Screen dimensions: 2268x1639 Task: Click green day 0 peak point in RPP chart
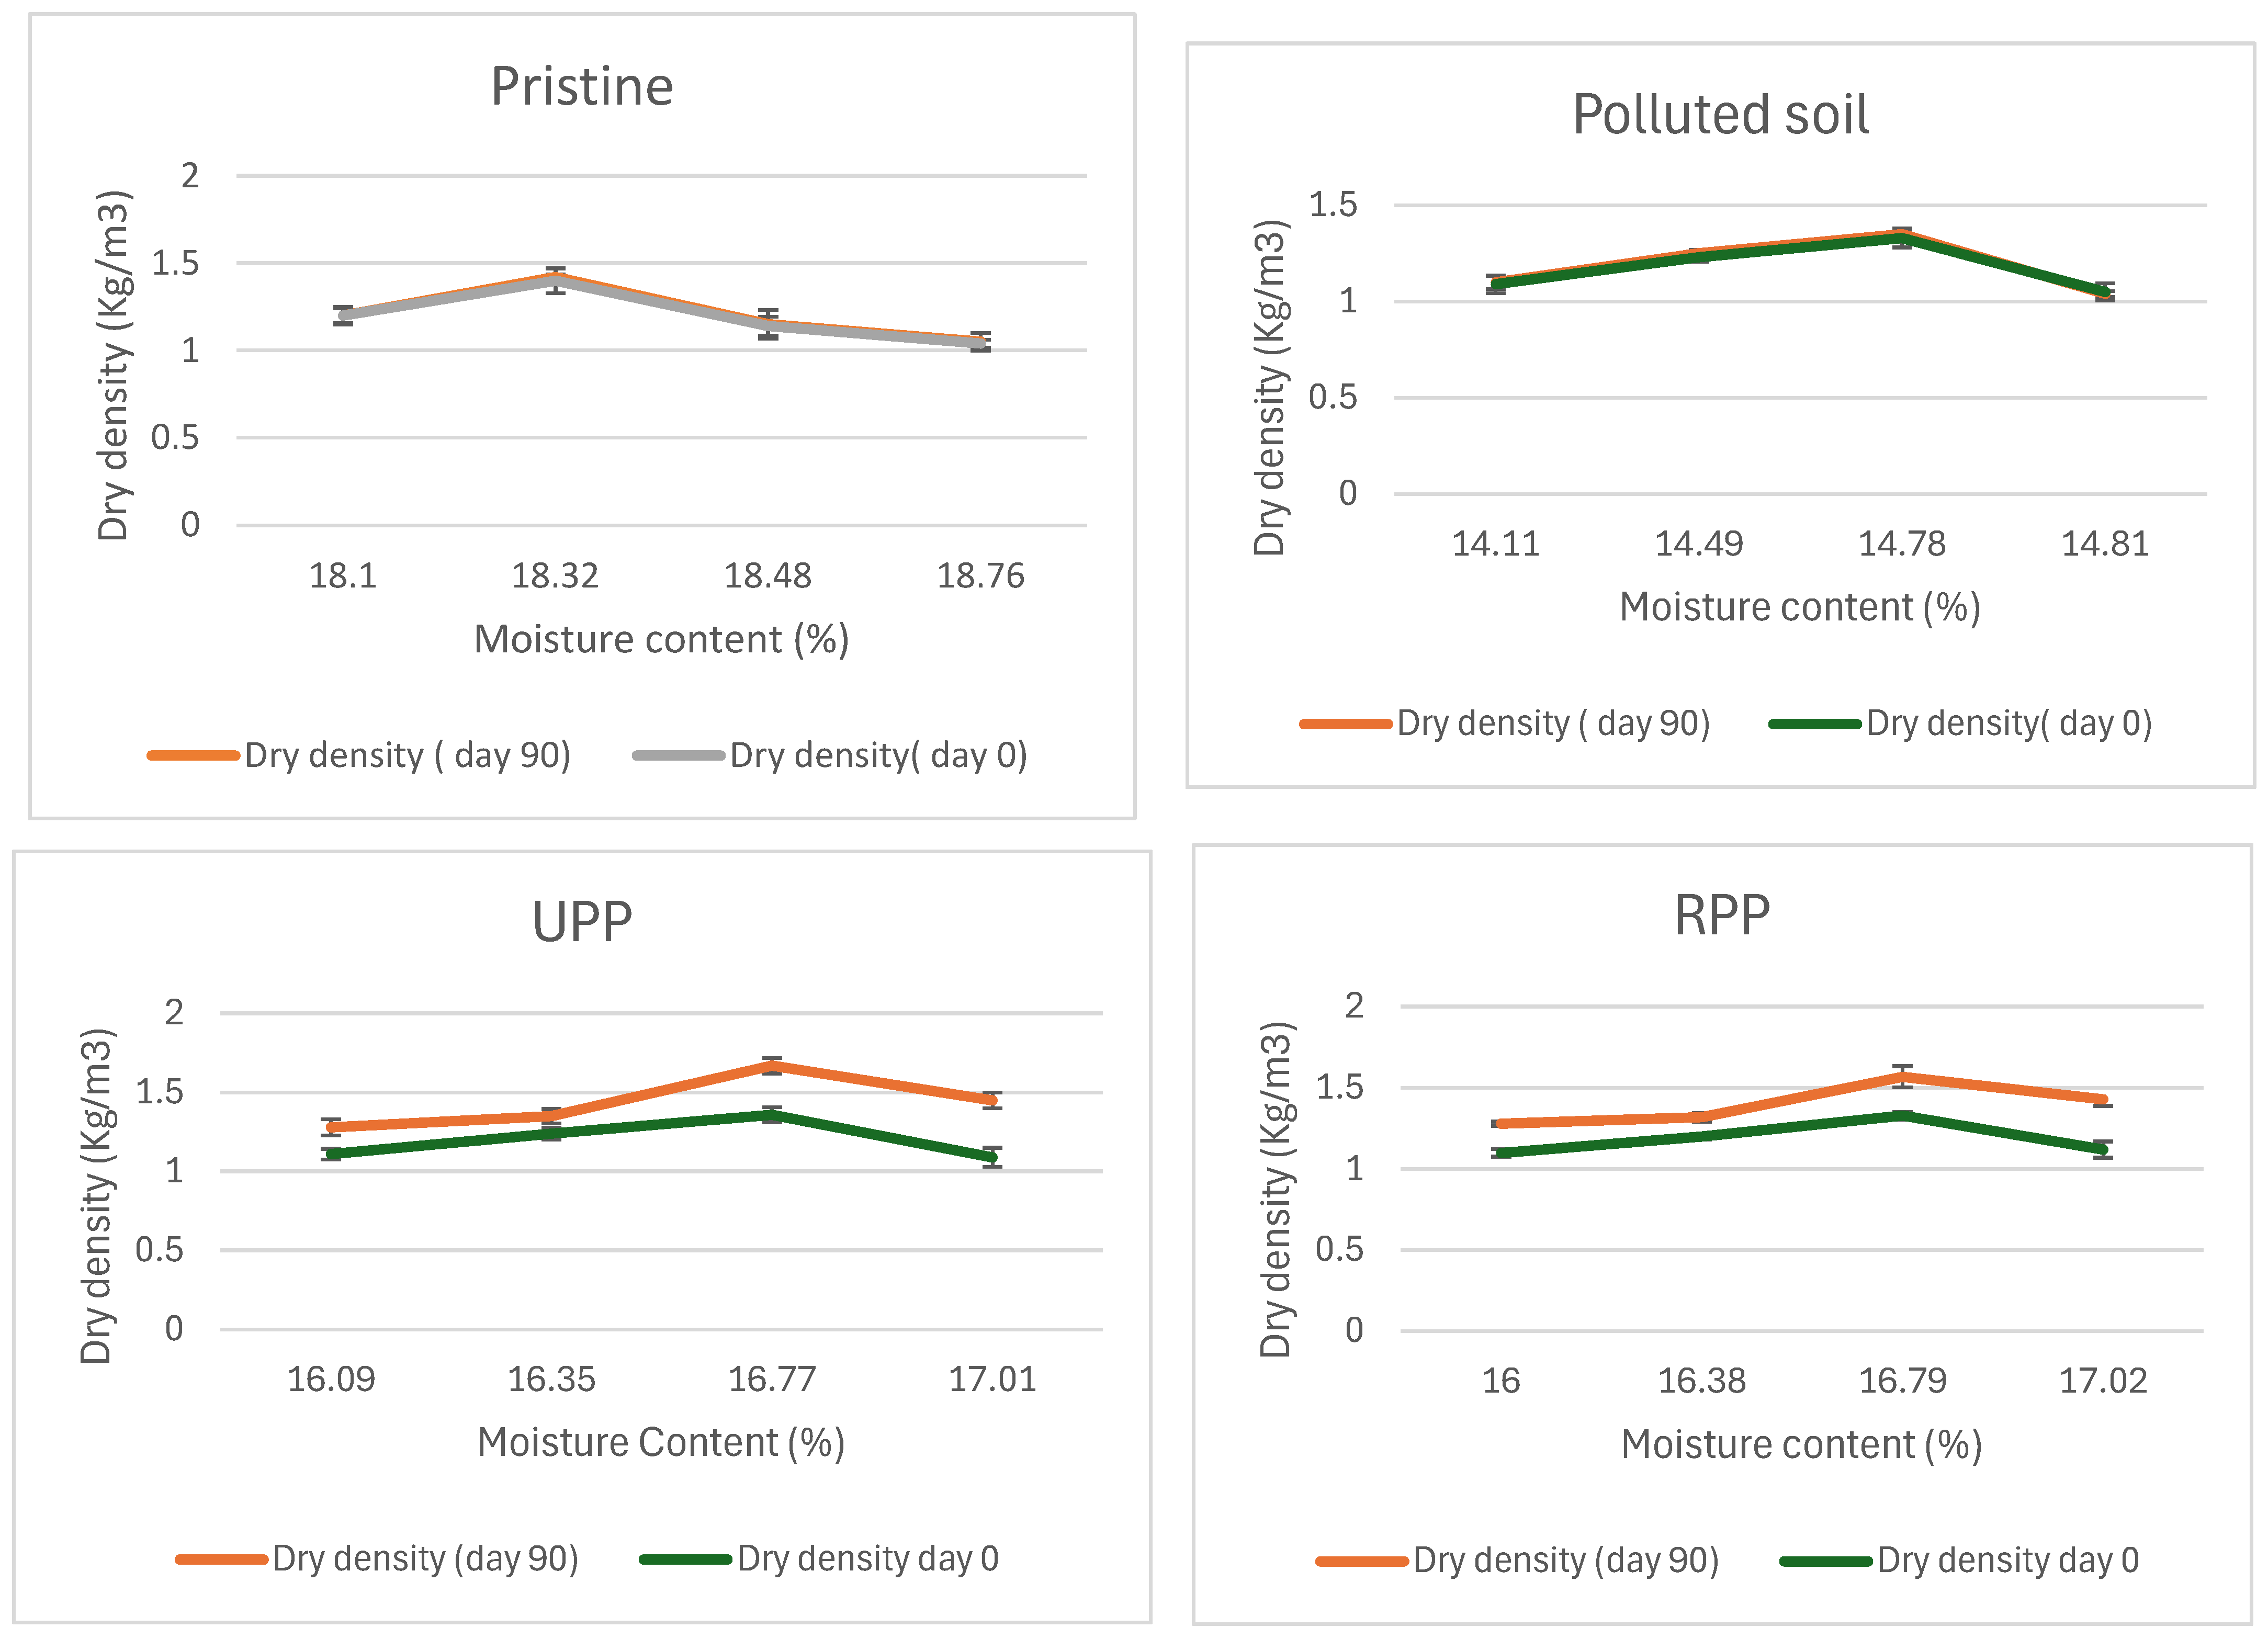(1902, 1115)
